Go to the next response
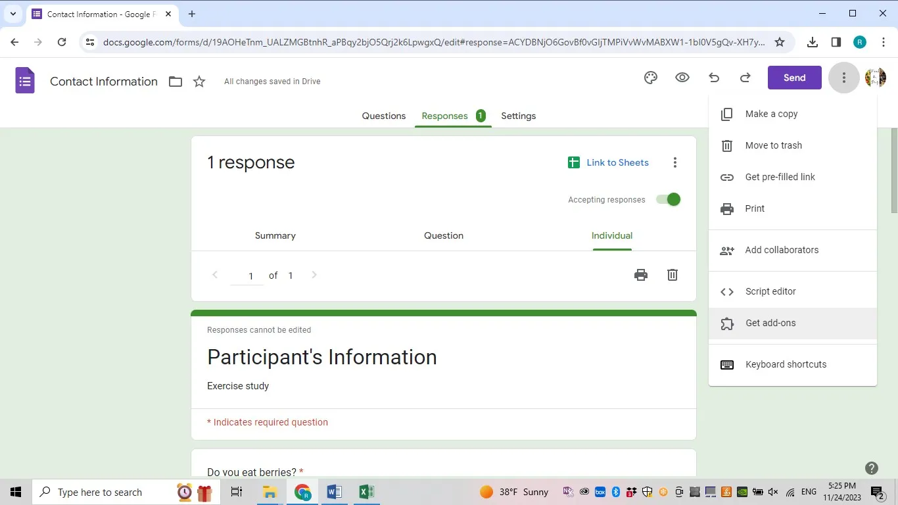898x505 pixels. [314, 275]
